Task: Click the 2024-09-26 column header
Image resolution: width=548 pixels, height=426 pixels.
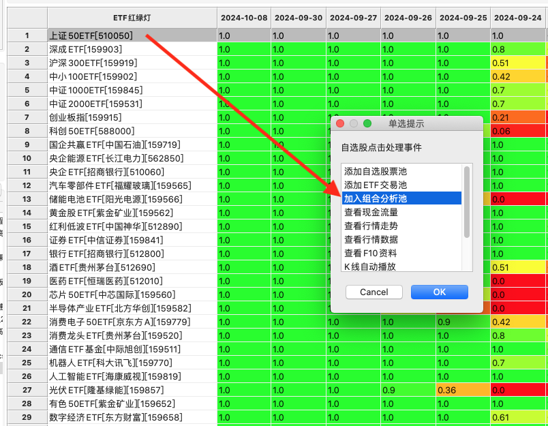Action: pos(408,18)
